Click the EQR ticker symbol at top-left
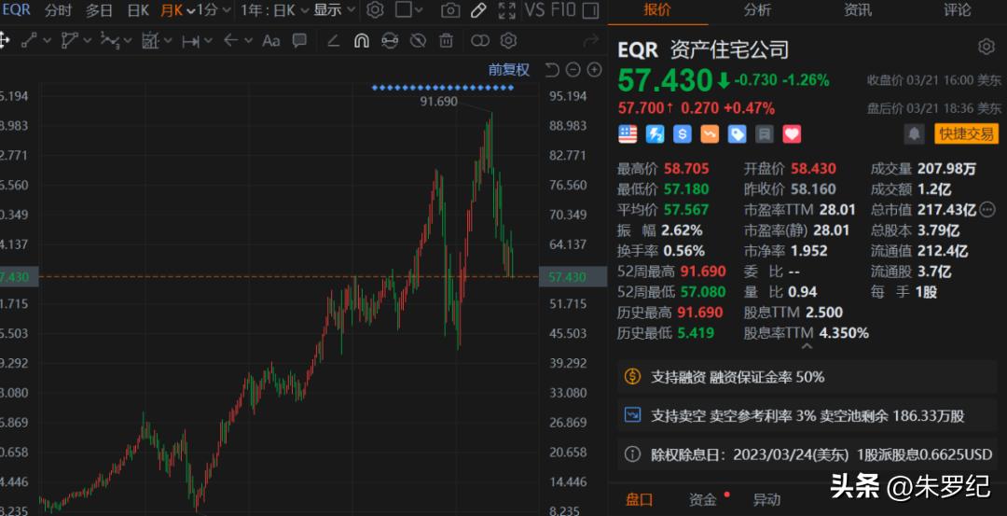Screen dimensions: 1007x516 point(15,9)
